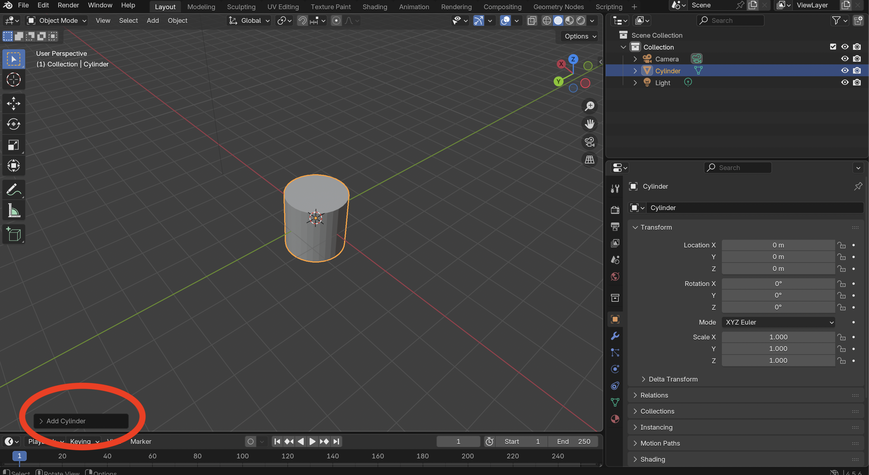Activate the Annotate pencil tool
Image resolution: width=869 pixels, height=475 pixels.
coord(13,190)
